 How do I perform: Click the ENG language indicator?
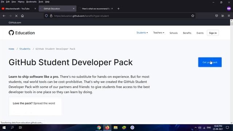(209, 128)
